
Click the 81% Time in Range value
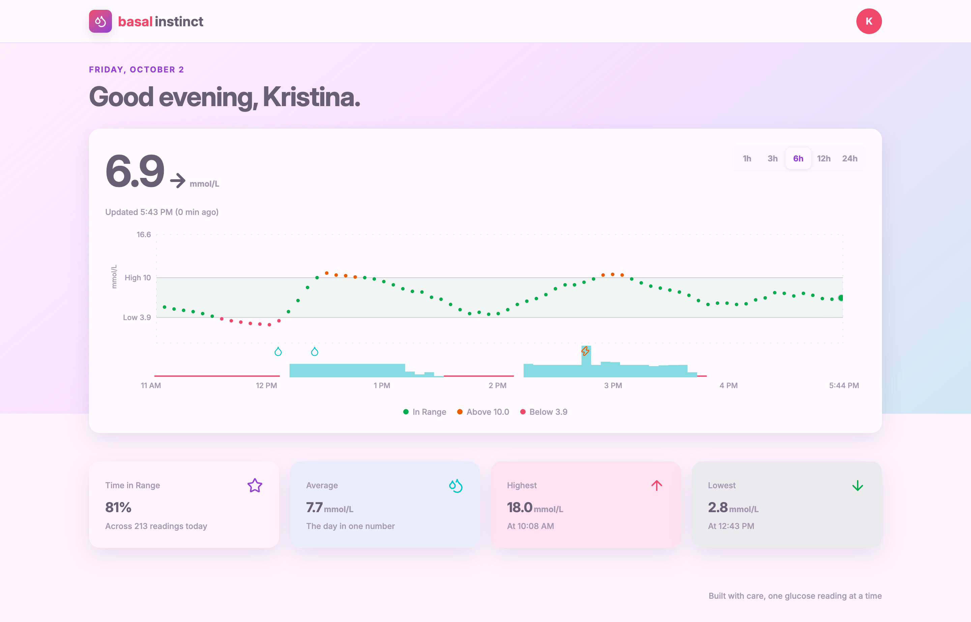tap(118, 507)
